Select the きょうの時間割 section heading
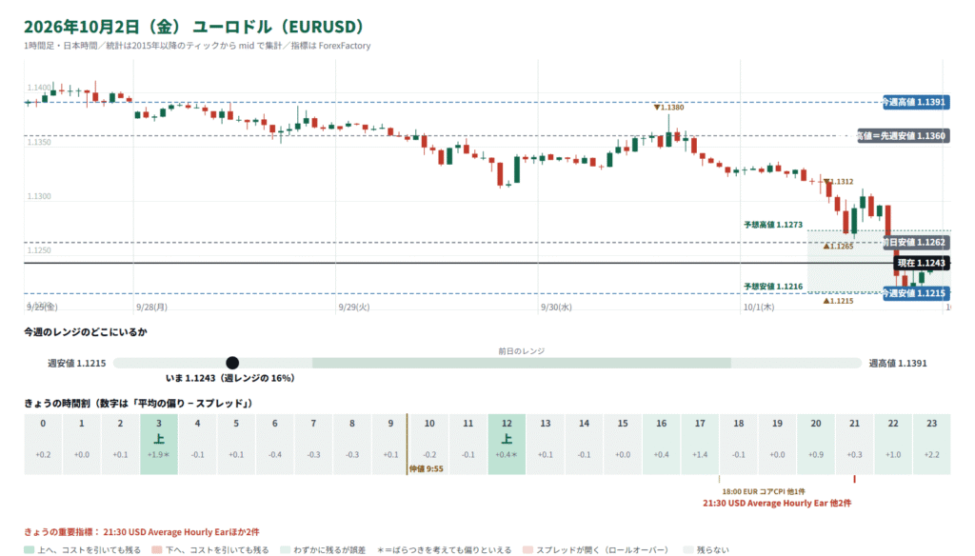Image resolution: width=975 pixels, height=556 pixels. pyautogui.click(x=139, y=404)
